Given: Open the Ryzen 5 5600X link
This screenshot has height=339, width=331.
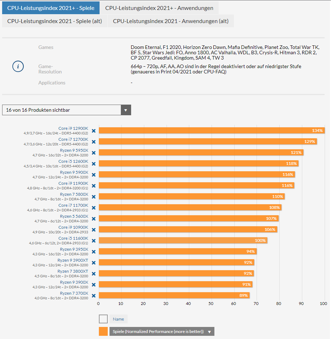Looking at the screenshot, I should coord(74,216).
